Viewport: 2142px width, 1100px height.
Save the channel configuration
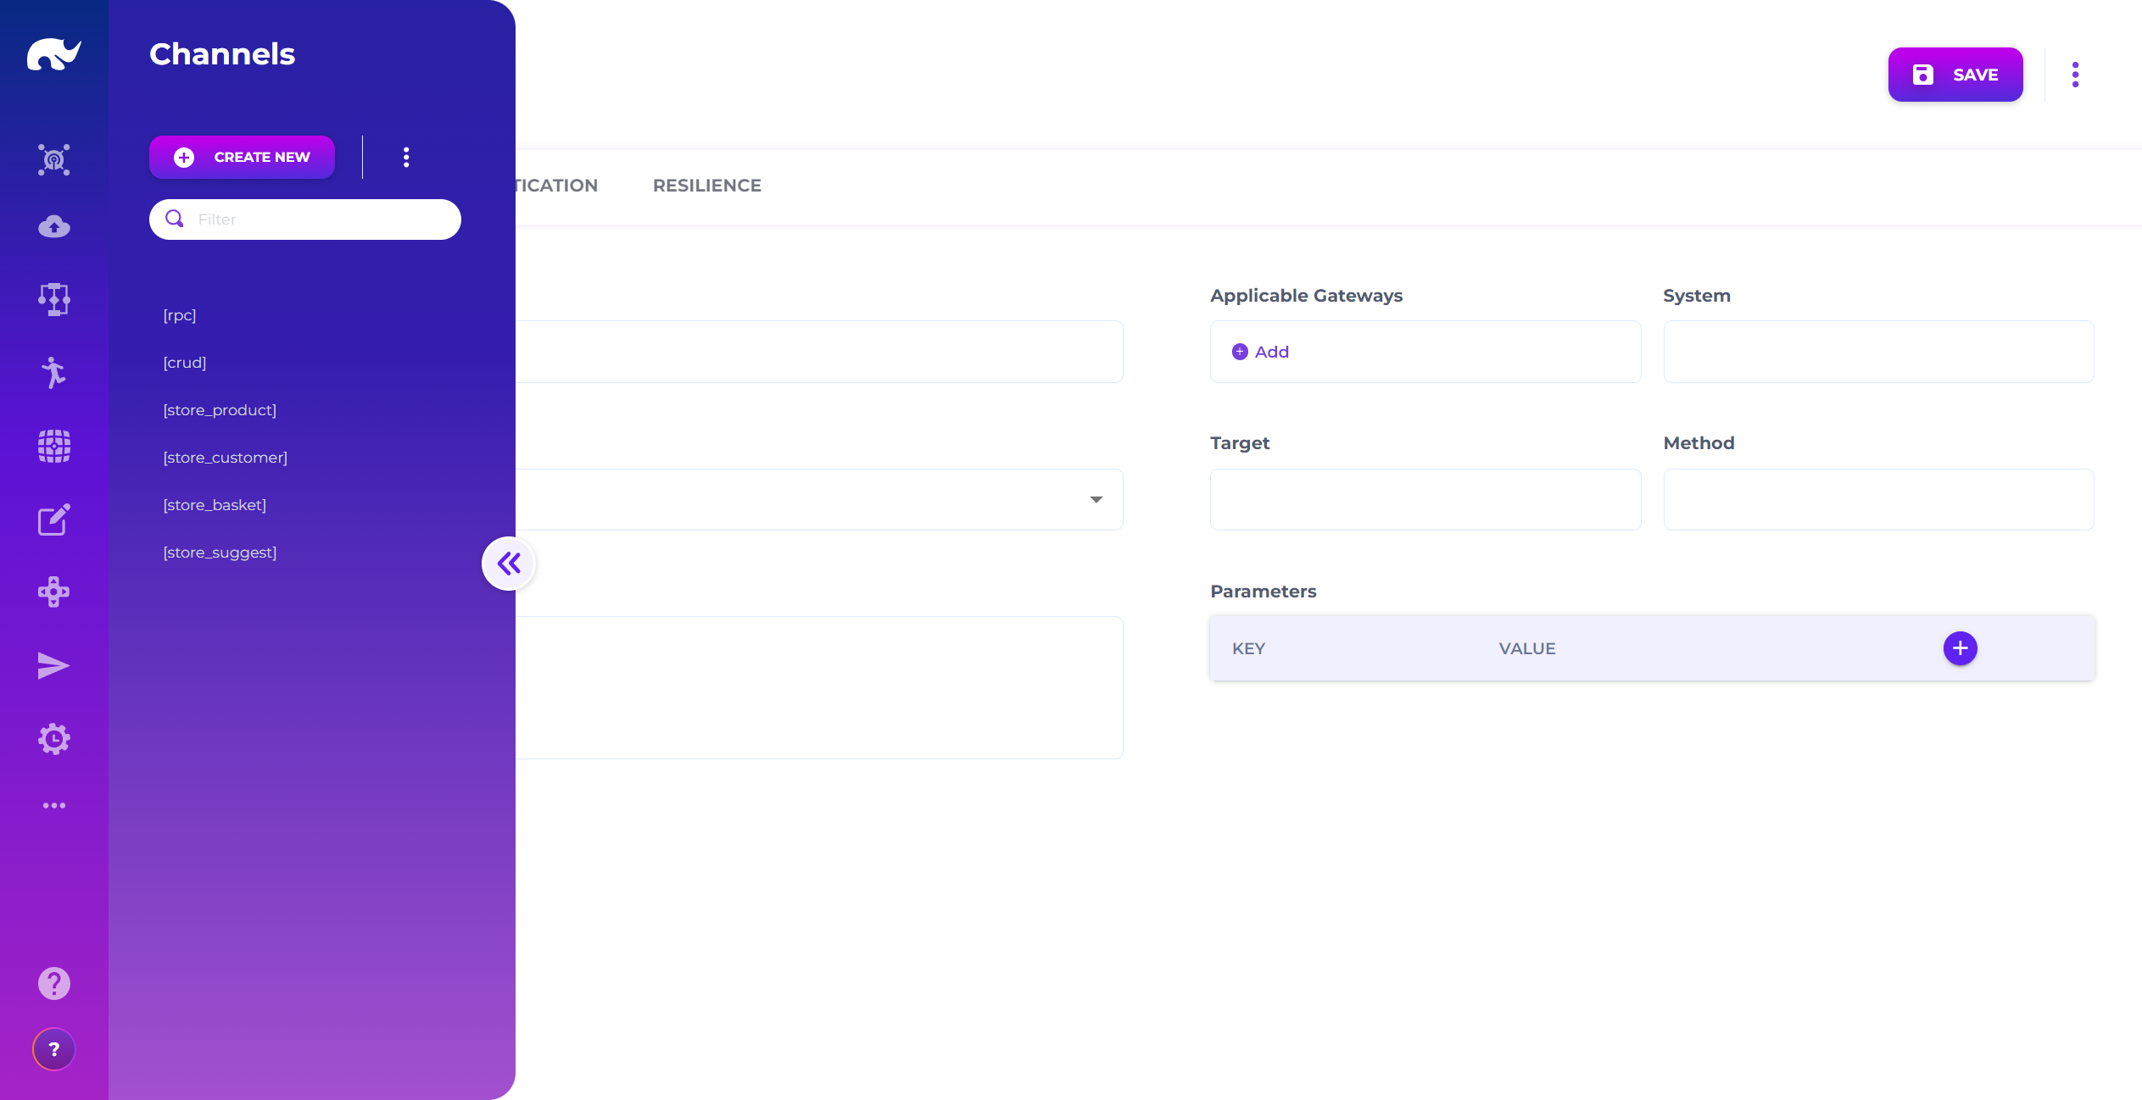click(1955, 75)
